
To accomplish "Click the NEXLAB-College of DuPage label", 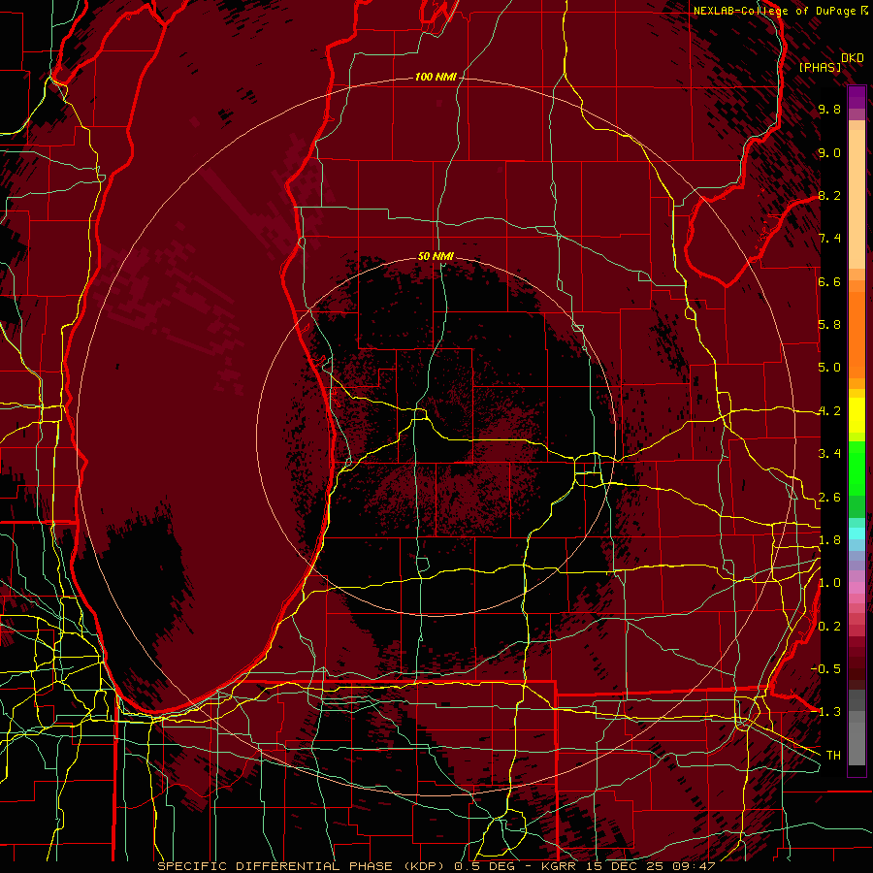I will pos(774,11).
